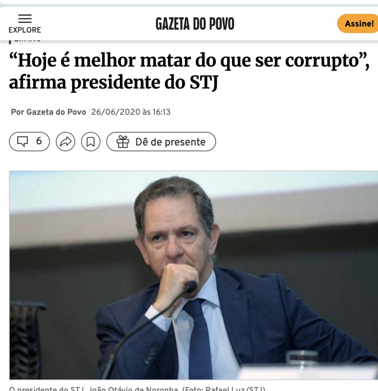Click the headline line "afirma presidente do STJ"
This screenshot has width=378, height=391.
point(114,82)
